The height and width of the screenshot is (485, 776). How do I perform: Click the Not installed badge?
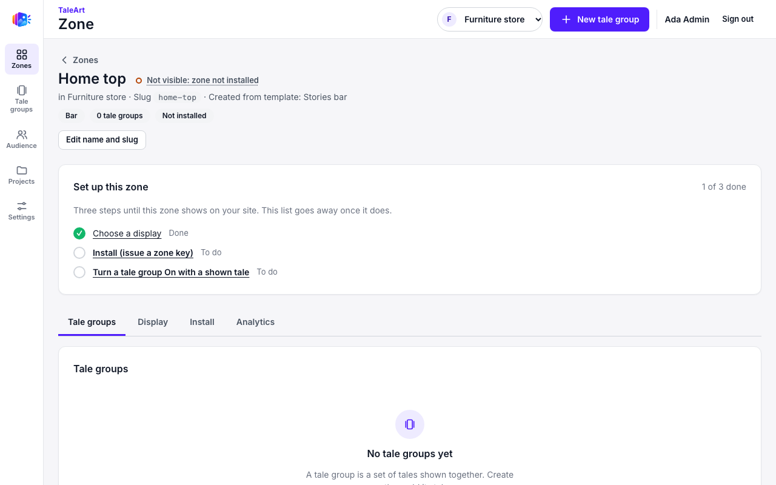[184, 116]
